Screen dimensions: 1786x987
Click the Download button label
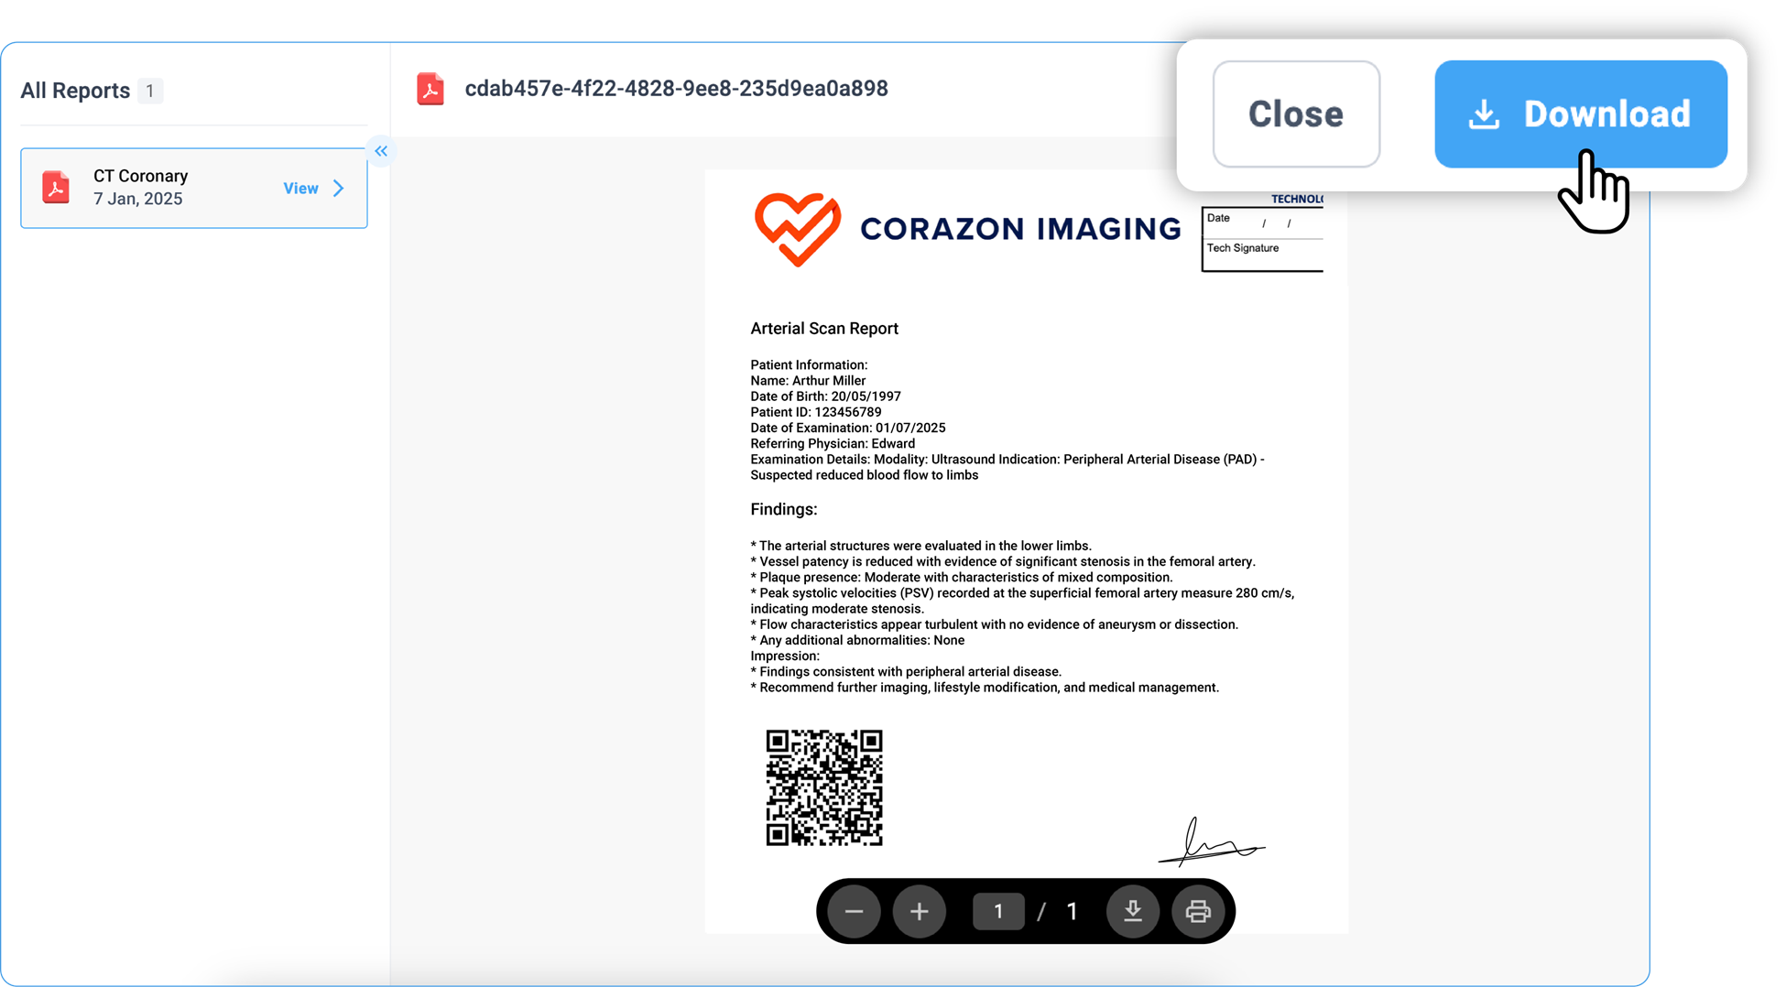click(x=1606, y=114)
